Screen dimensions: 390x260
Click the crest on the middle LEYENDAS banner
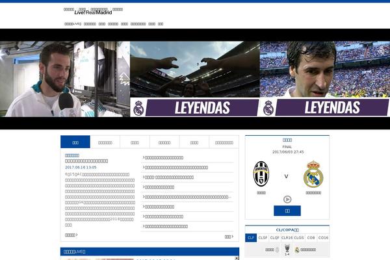point(138,107)
